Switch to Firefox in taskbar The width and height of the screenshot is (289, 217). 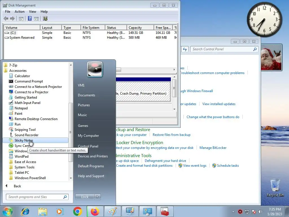95,211
